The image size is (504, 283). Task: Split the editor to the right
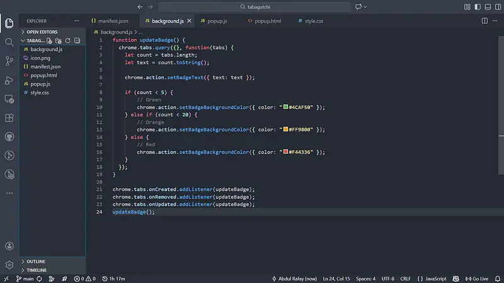484,21
